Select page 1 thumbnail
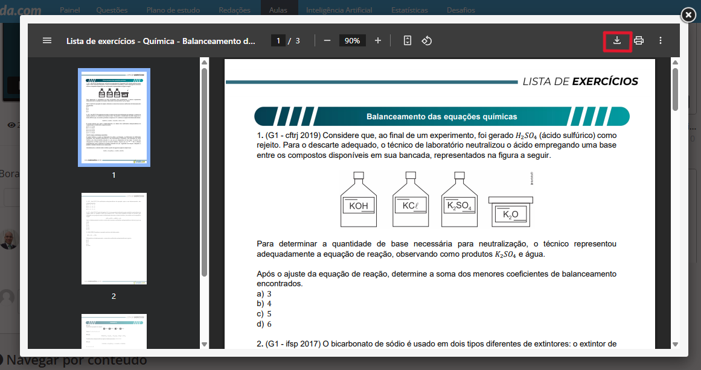701x370 pixels. [114, 118]
